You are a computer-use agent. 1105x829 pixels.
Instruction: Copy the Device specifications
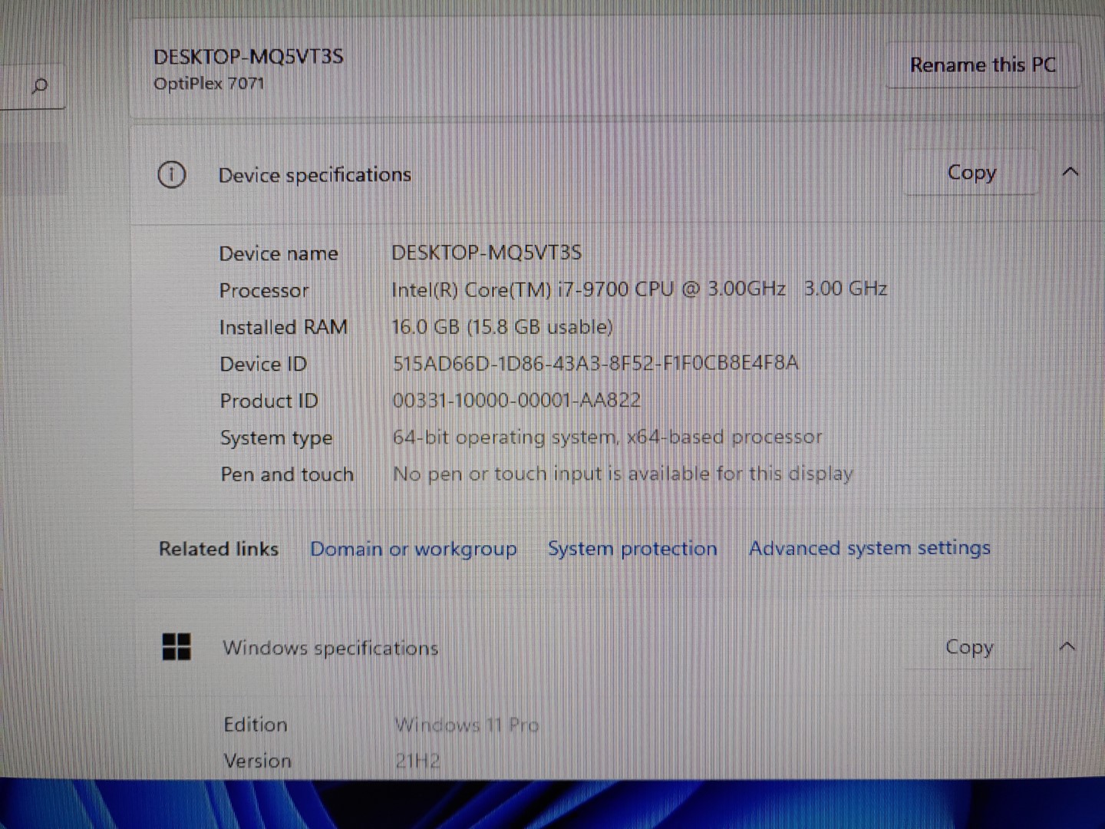tap(971, 172)
